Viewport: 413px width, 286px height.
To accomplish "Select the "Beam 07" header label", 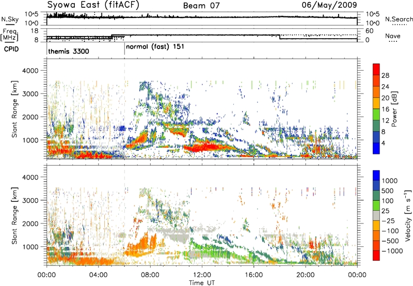I will coord(201,6).
